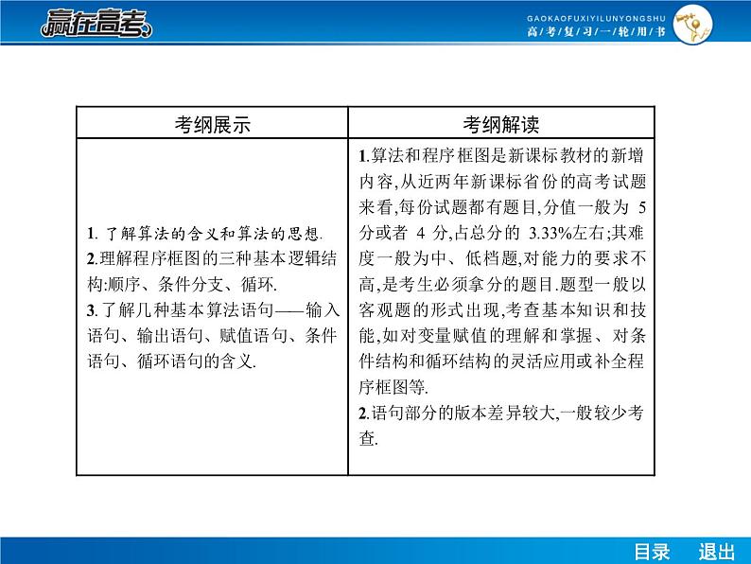Click text "高,是考生必须拿分的题目"
The image size is (751, 564).
(x=457, y=285)
